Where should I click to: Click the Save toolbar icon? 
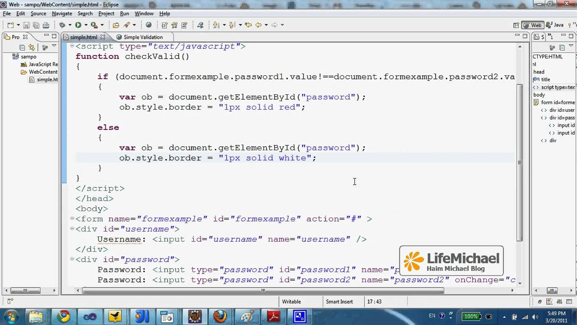coord(26,25)
